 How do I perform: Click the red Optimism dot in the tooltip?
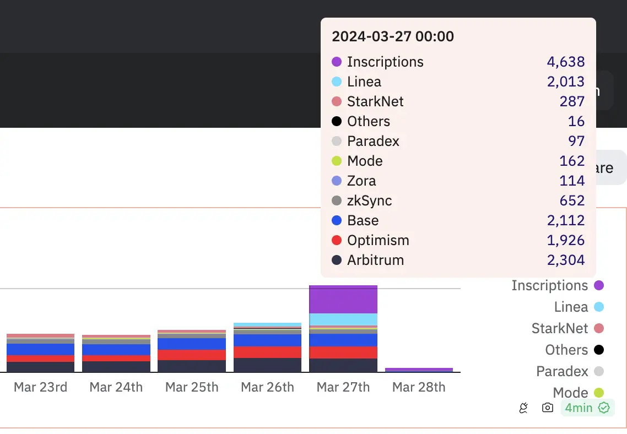click(337, 240)
